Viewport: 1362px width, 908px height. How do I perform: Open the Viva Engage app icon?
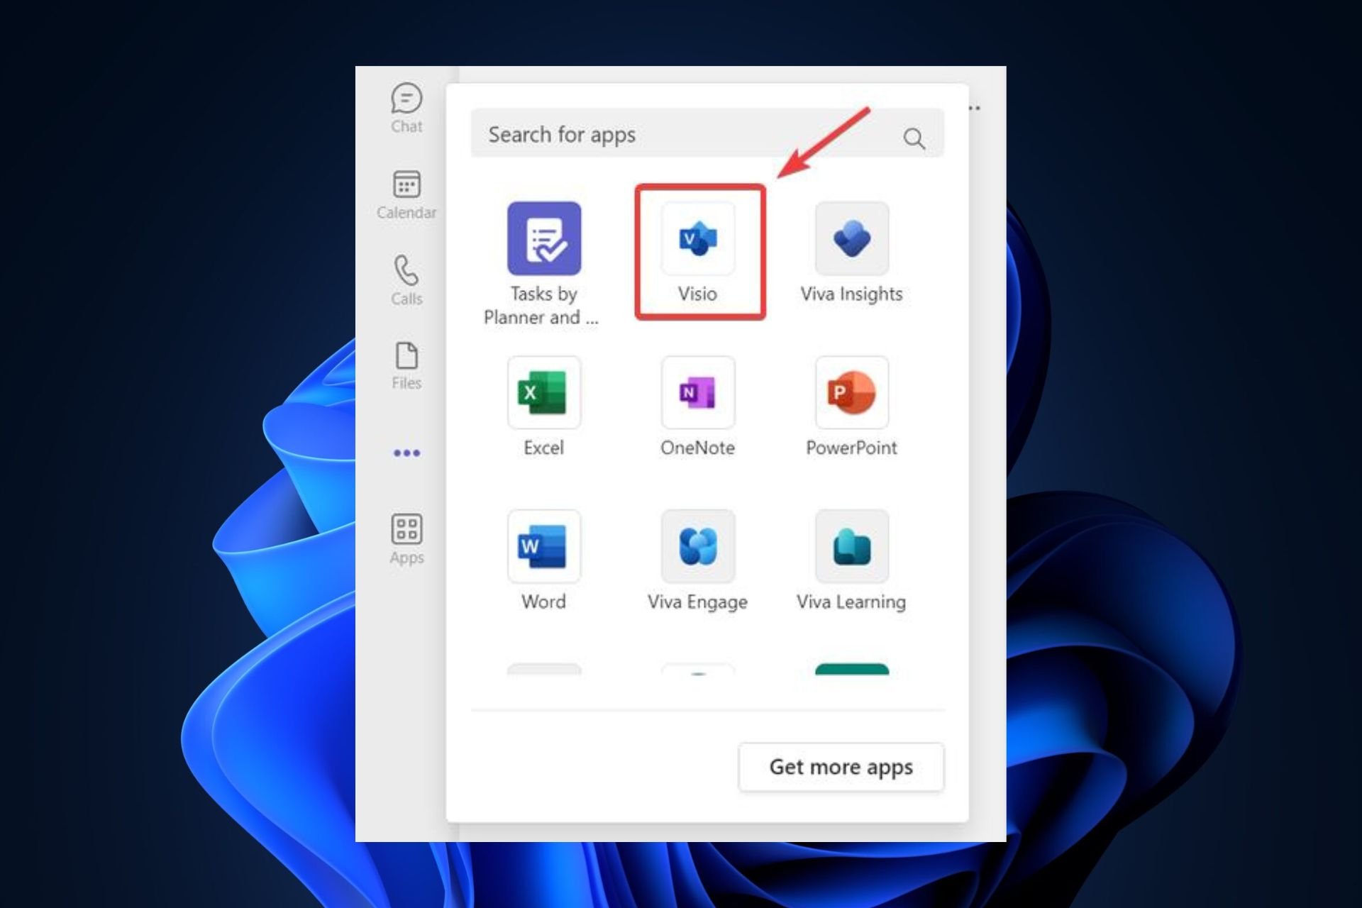point(698,546)
